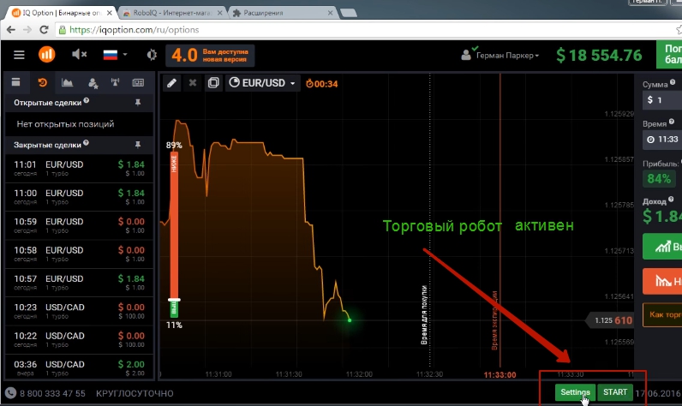Close the RoboIQ browser tab
The image size is (682, 406).
coord(219,13)
